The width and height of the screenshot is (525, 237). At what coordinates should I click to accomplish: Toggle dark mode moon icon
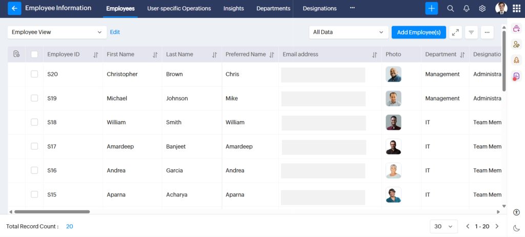pyautogui.click(x=516, y=228)
